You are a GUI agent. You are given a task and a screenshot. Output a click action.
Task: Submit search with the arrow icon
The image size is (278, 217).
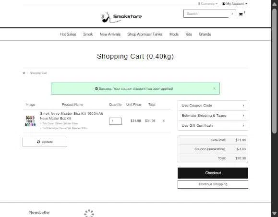click(232, 14)
